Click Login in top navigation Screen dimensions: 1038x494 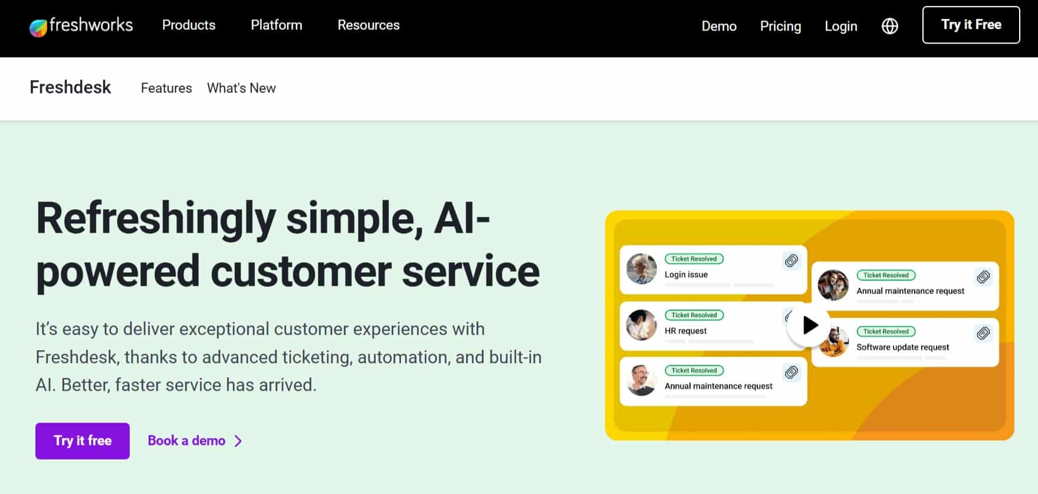[840, 26]
